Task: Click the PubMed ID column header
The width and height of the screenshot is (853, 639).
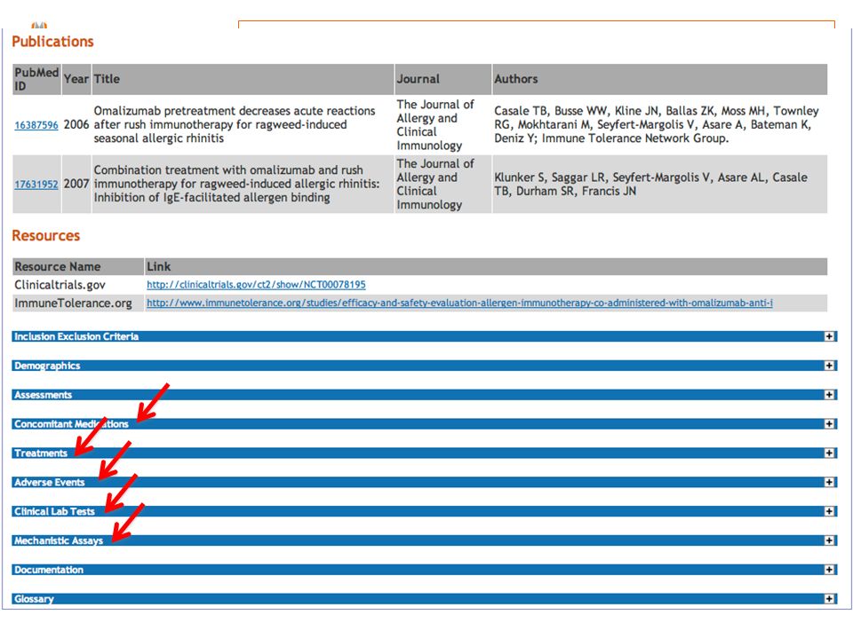Action: pos(36,79)
